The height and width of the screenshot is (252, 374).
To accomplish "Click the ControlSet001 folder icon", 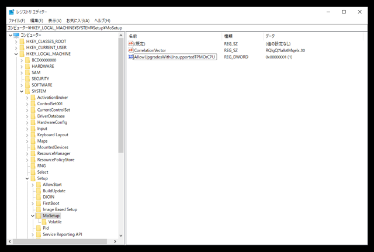I will pyautogui.click(x=33, y=104).
